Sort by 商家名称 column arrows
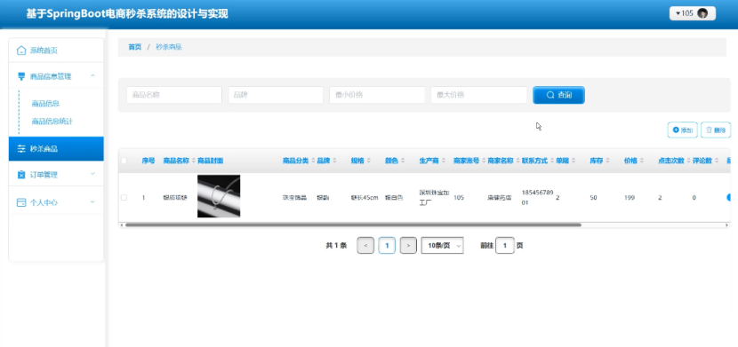Image resolution: width=738 pixels, height=347 pixels. [517, 161]
